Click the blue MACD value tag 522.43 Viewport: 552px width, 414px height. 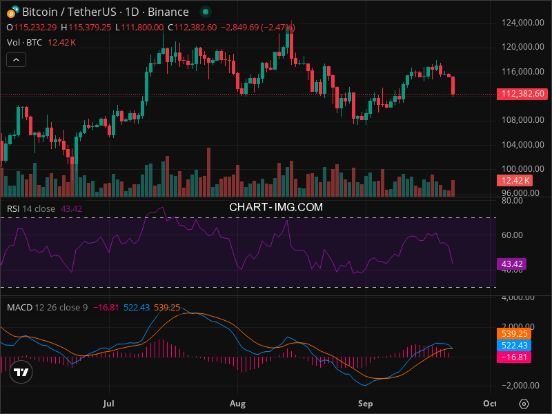coord(514,345)
